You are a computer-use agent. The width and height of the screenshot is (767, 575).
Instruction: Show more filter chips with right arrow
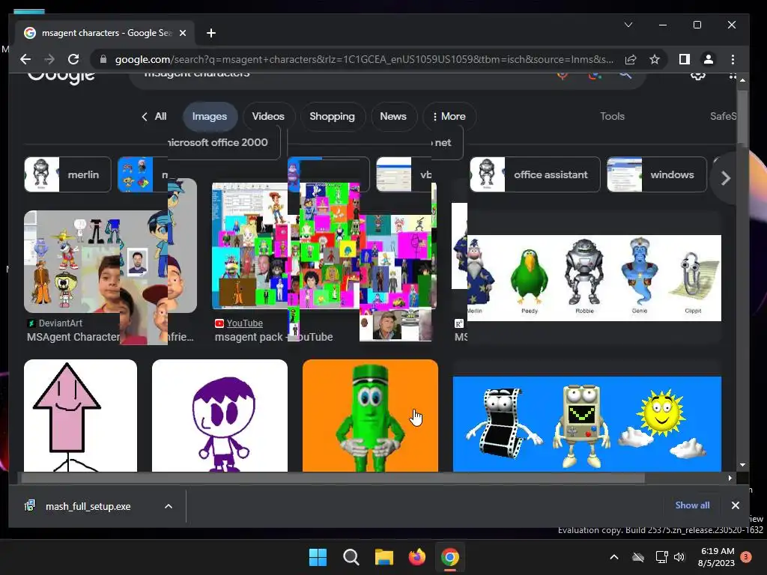pyautogui.click(x=726, y=178)
